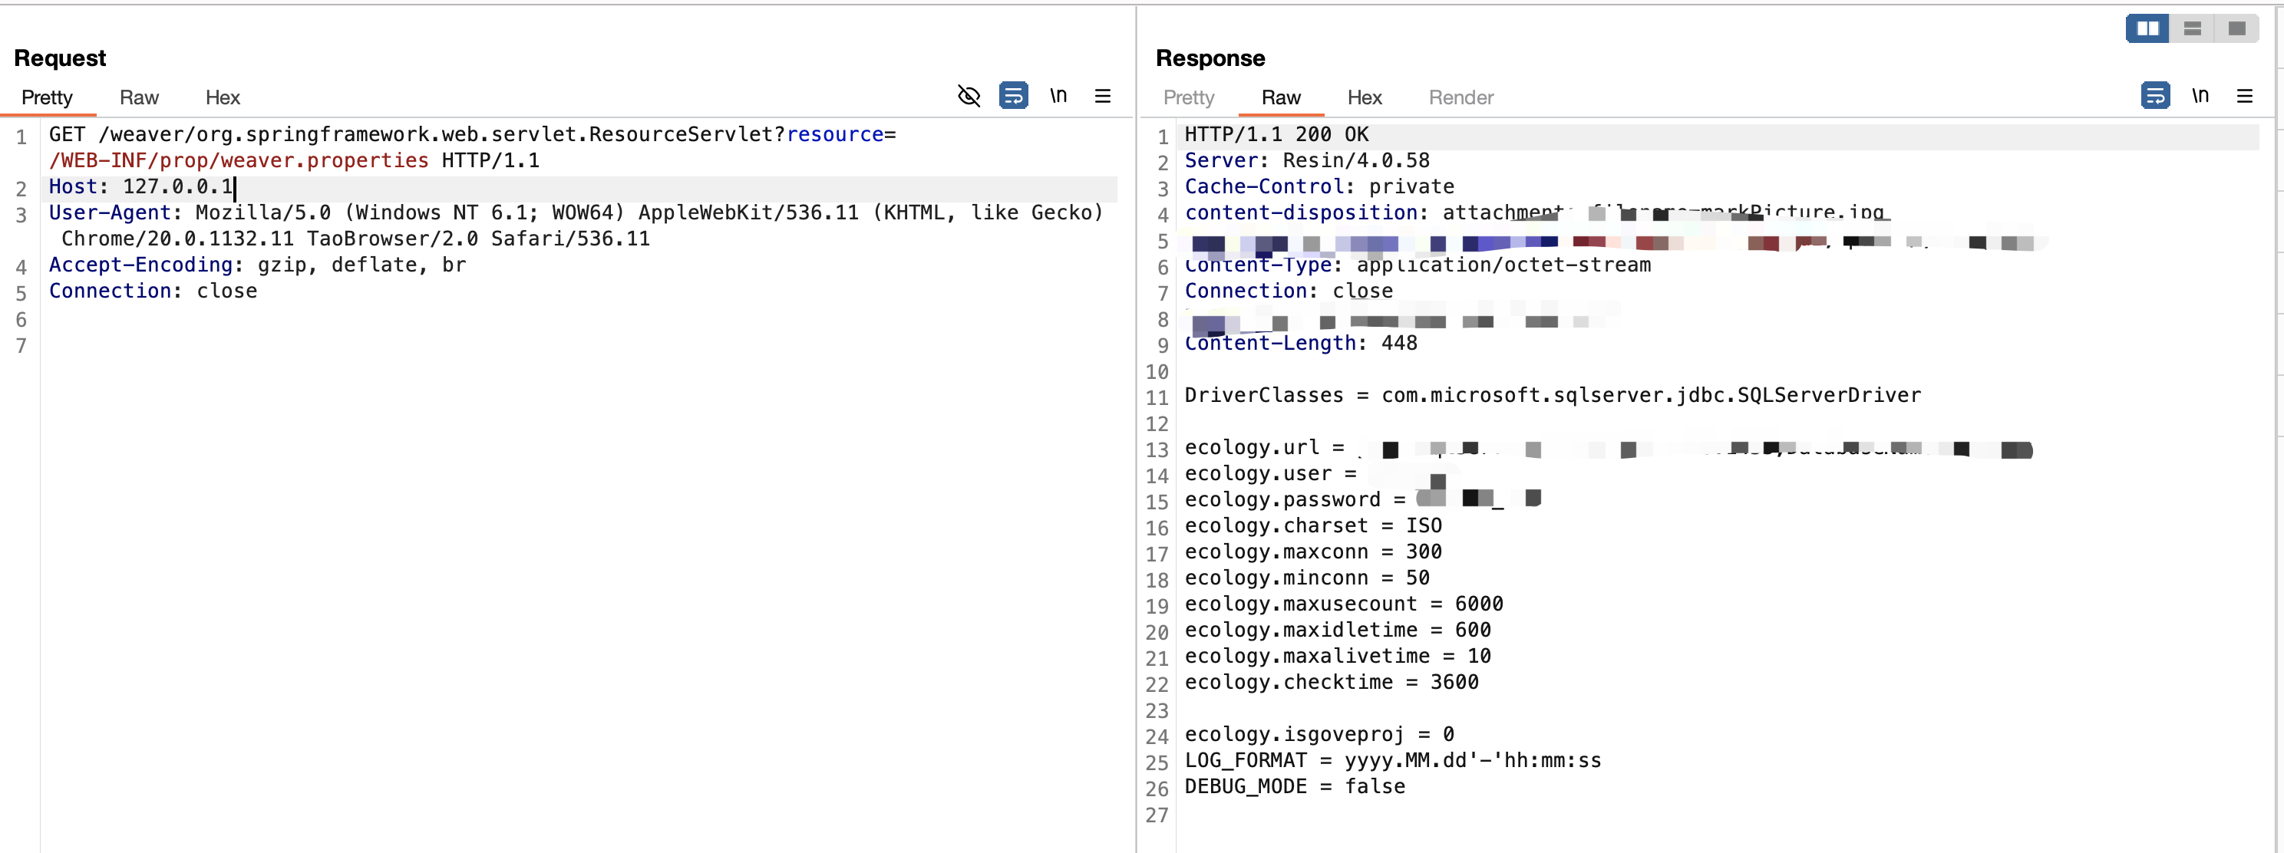Select side-by-side layout icon

2148,28
